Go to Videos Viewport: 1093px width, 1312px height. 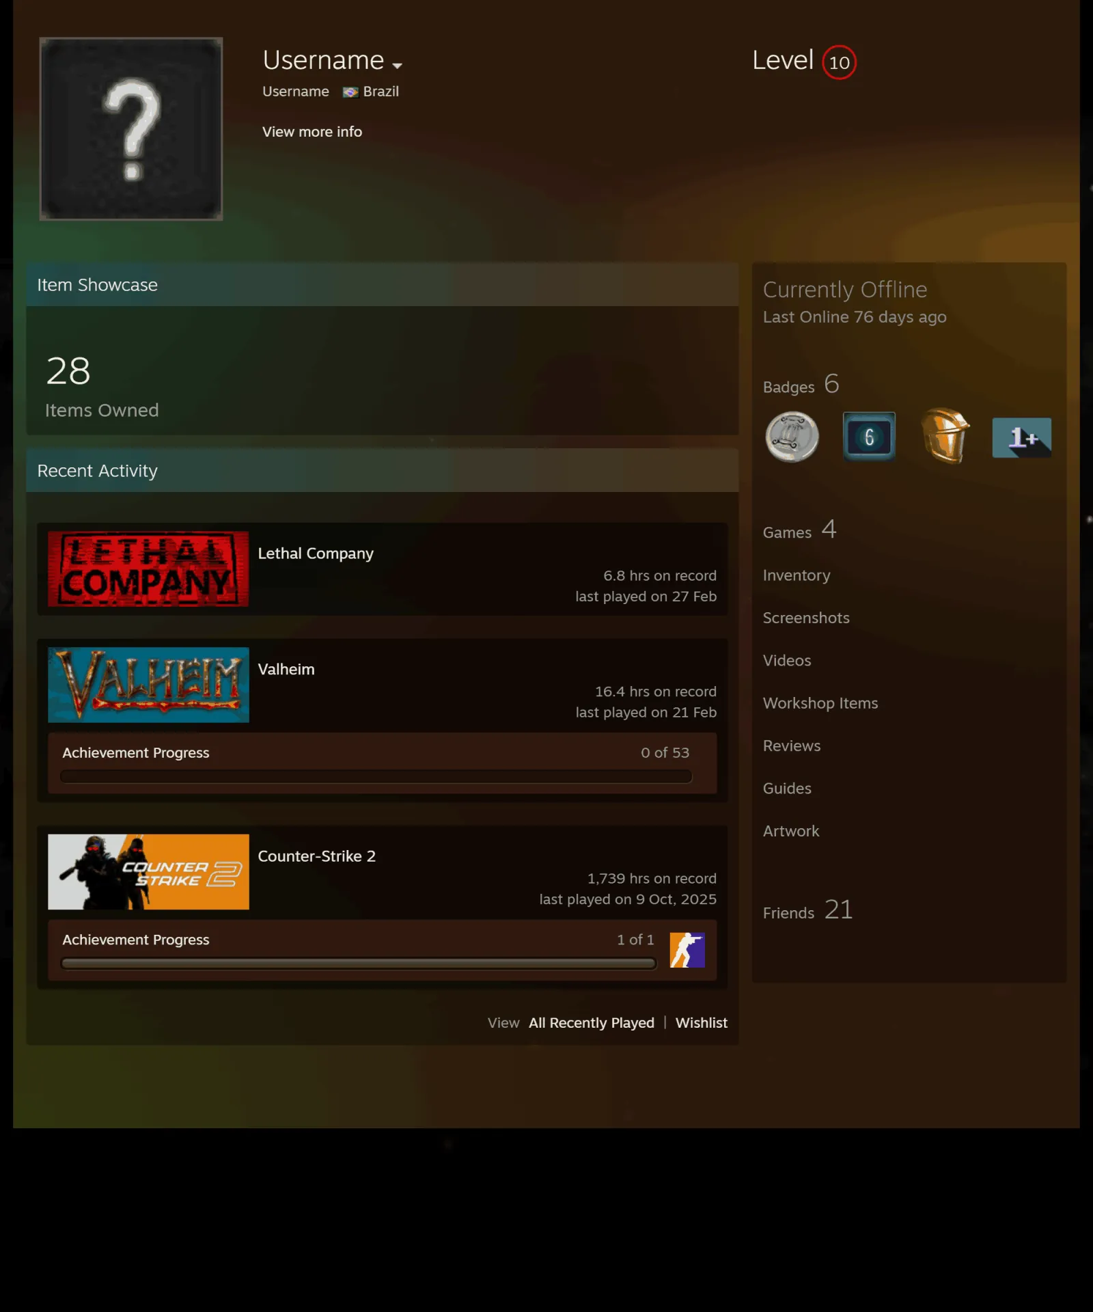787,661
